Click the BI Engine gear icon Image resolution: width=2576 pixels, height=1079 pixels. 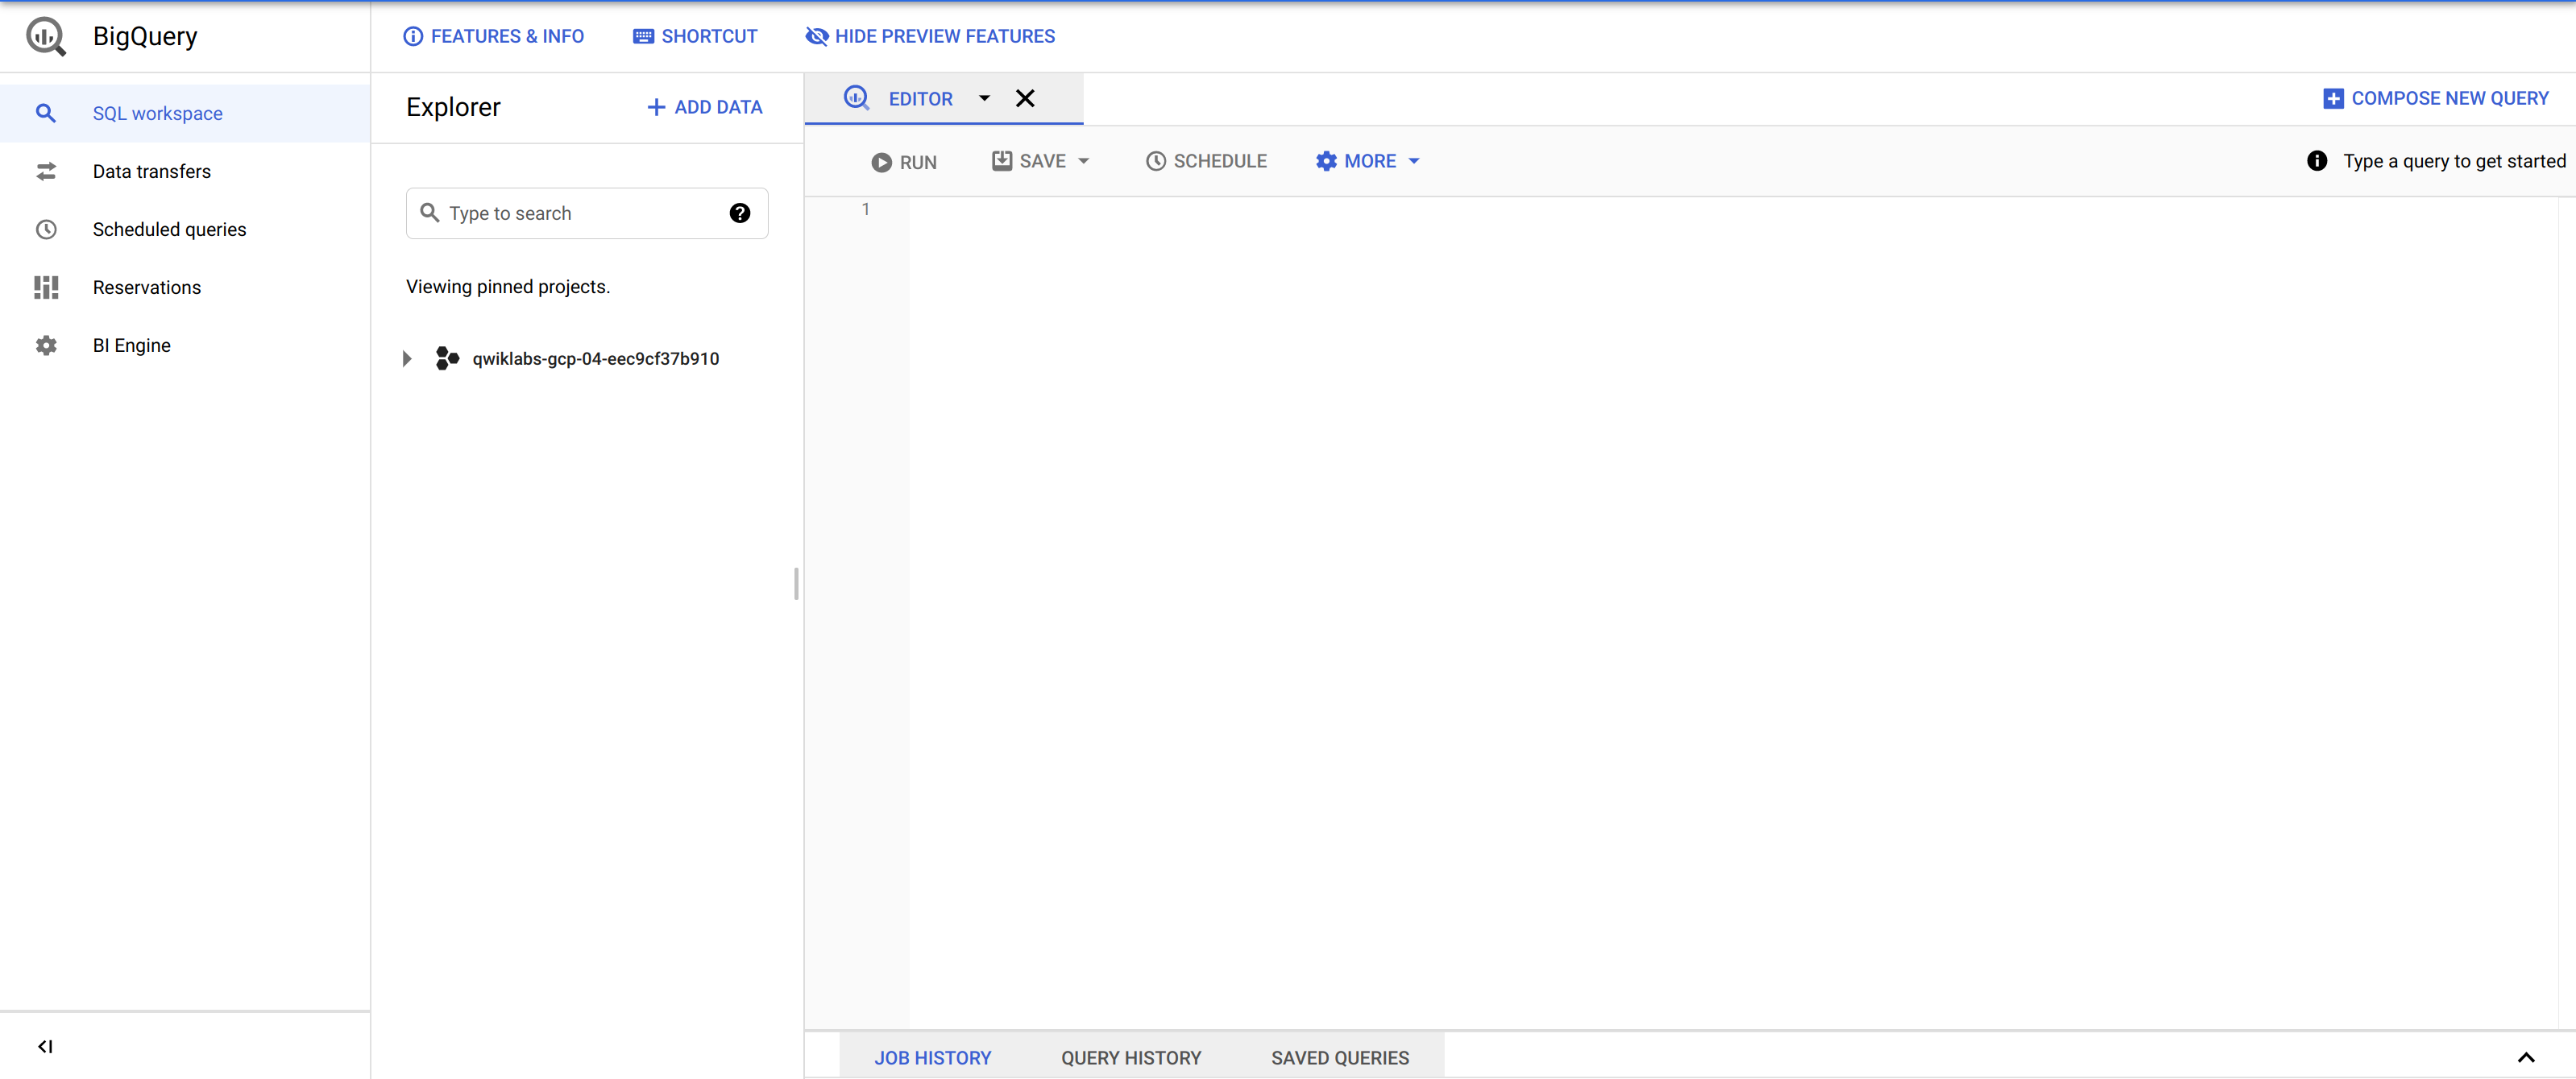[46, 345]
